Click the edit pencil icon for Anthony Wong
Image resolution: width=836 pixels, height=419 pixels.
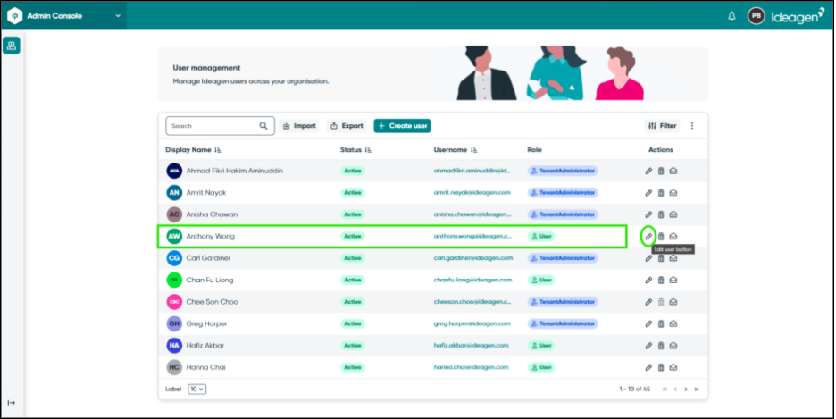648,236
